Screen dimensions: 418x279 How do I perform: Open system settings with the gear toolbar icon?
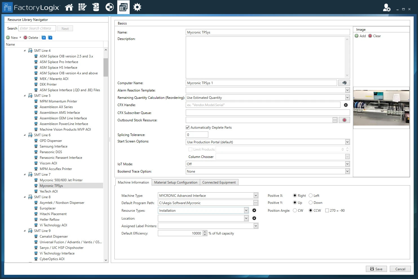click(x=137, y=7)
